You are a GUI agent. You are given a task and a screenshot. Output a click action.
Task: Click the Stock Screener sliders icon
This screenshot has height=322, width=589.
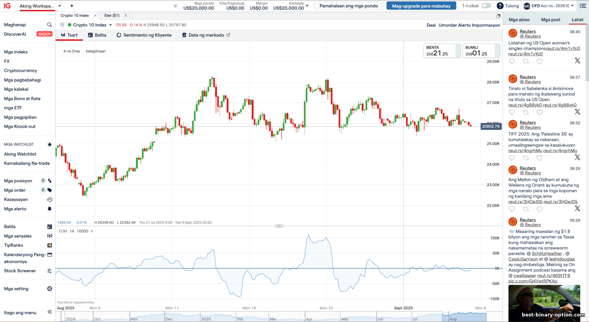click(49, 271)
